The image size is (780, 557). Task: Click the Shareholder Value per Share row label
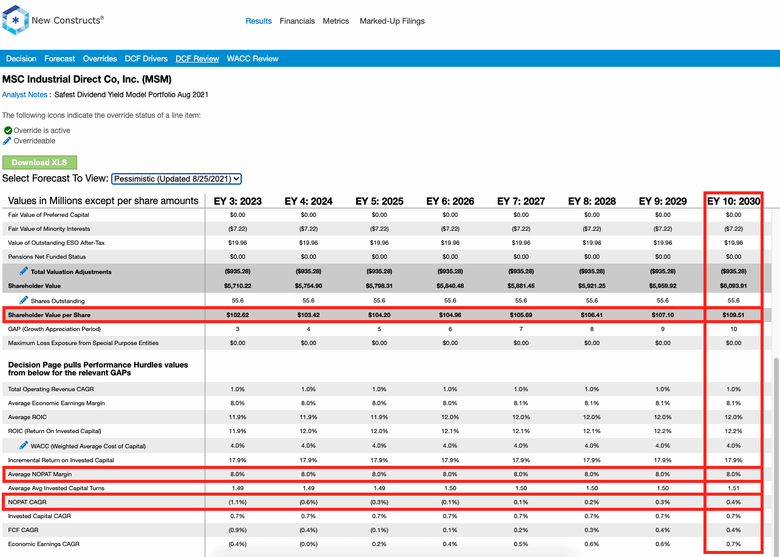coord(49,315)
